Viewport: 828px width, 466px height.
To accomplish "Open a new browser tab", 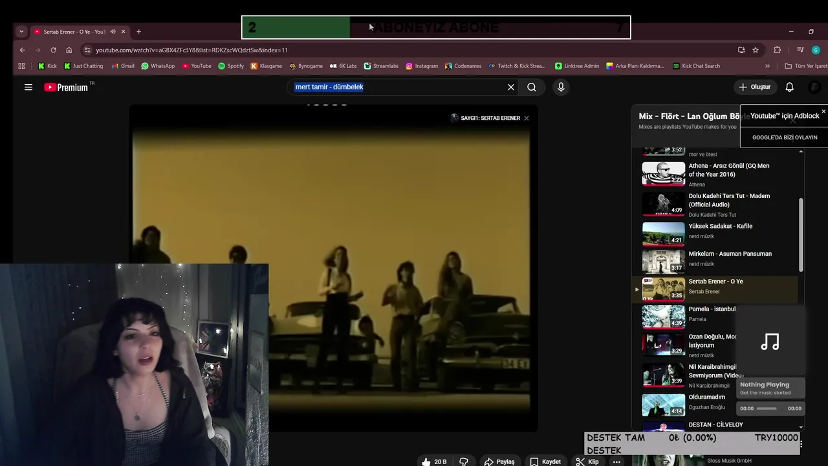I will tap(138, 31).
